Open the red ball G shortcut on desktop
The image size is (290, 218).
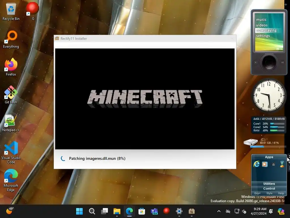33,11
